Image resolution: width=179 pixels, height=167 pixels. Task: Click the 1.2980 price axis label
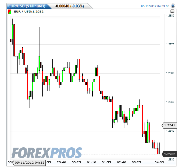pyautogui.click(x=170, y=16)
